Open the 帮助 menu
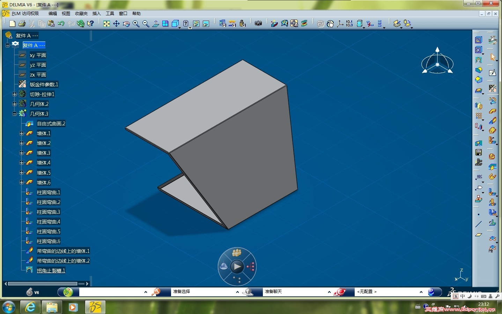 (136, 14)
